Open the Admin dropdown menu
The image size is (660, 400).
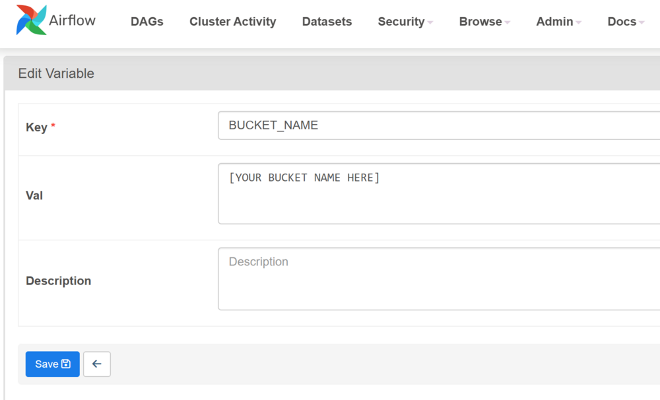pos(554,22)
